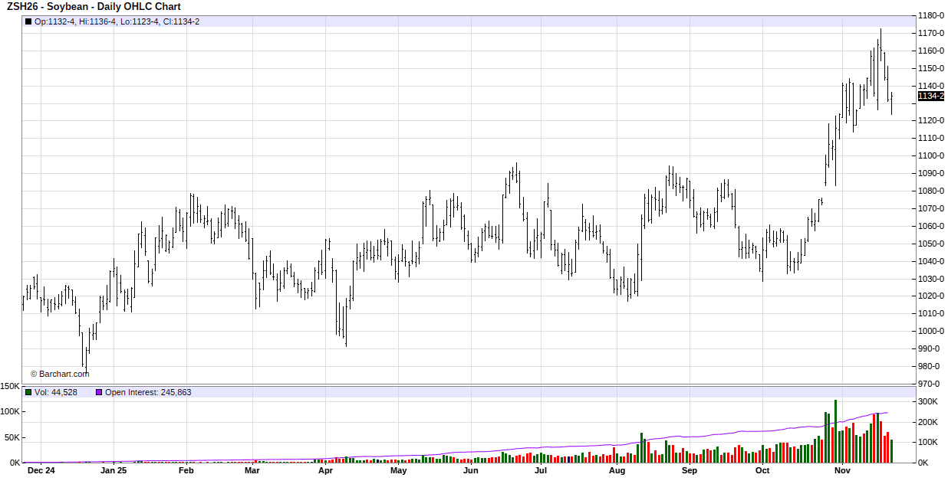
Task: Click the Nov label on time axis
Action: pyautogui.click(x=842, y=471)
